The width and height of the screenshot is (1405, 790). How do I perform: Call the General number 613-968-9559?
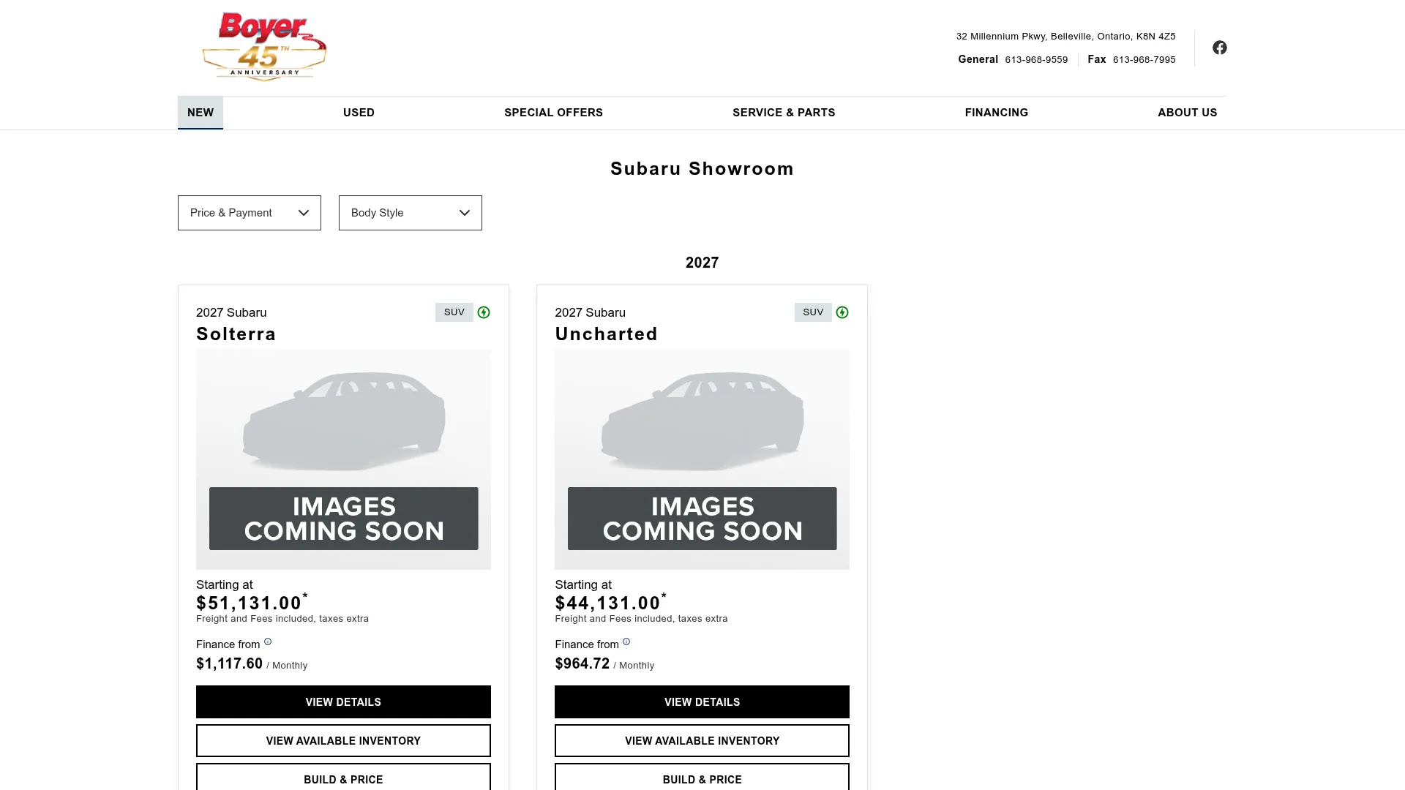[x=1036, y=60]
